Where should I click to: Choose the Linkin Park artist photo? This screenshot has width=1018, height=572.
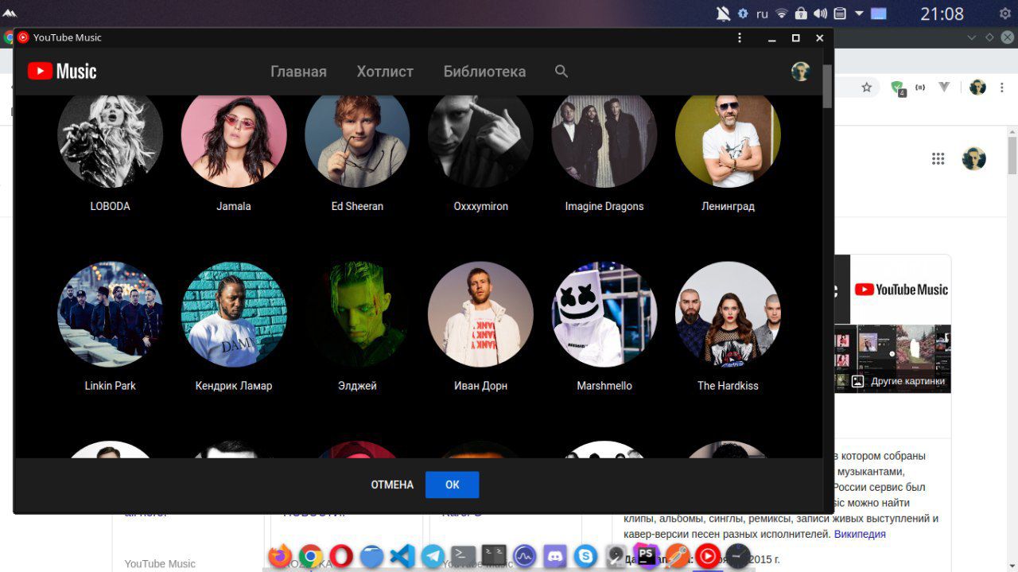pos(111,314)
